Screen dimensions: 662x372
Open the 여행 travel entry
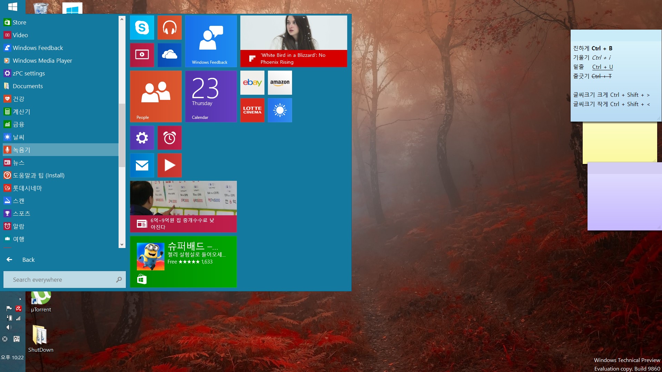point(60,239)
